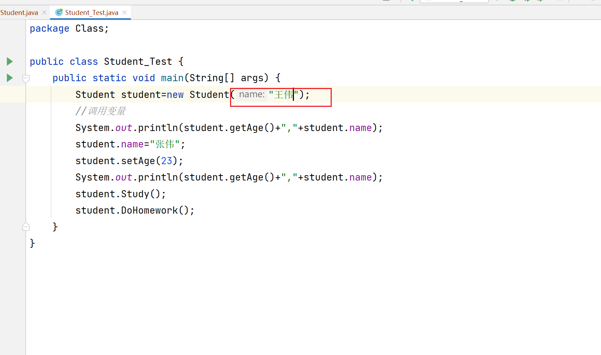Click the 'student=' variable declaration

pos(144,95)
